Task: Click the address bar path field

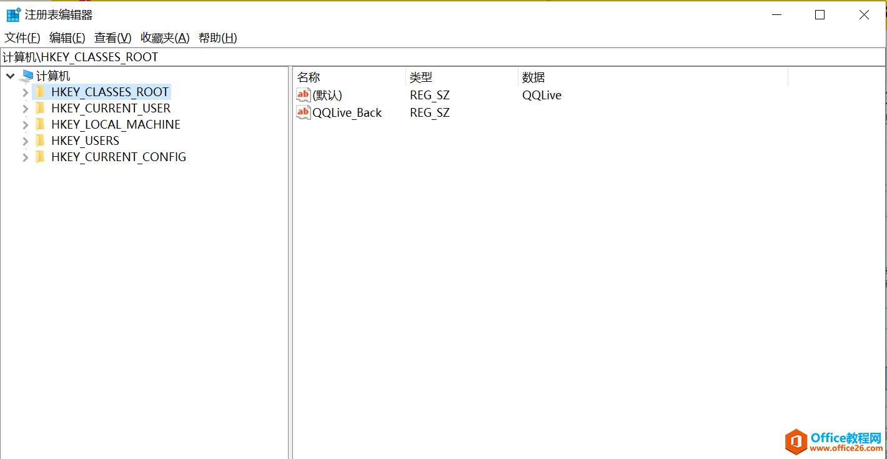Action: click(443, 57)
